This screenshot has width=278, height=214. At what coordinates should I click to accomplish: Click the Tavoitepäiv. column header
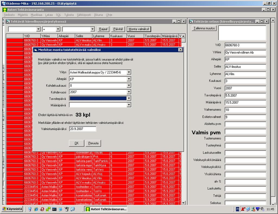click(x=153, y=36)
